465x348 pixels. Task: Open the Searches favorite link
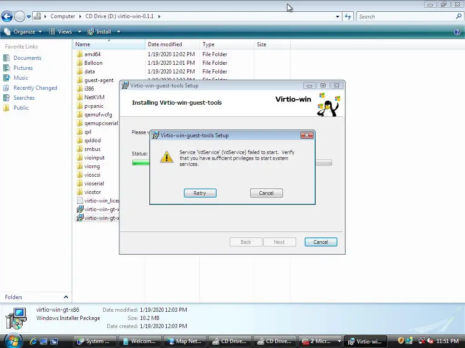click(24, 98)
